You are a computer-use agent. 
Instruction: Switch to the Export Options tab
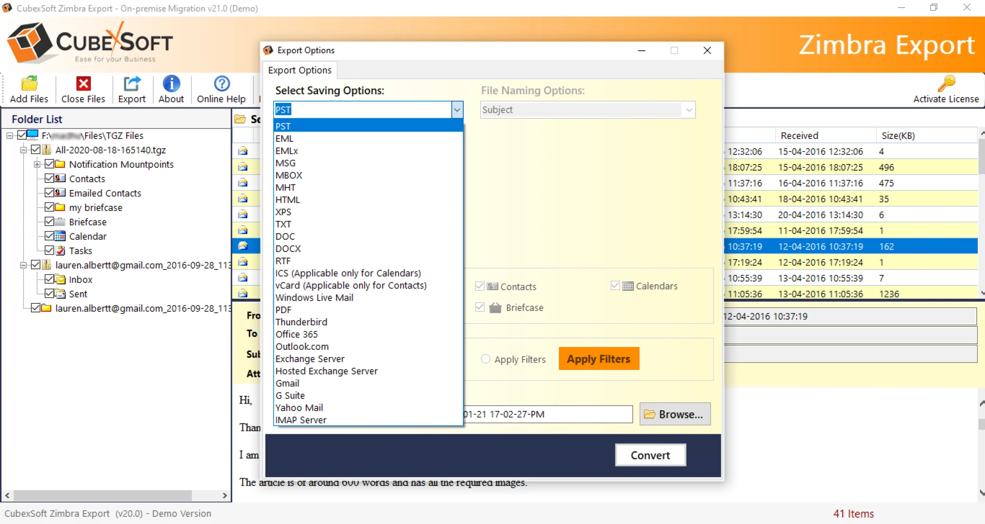299,70
